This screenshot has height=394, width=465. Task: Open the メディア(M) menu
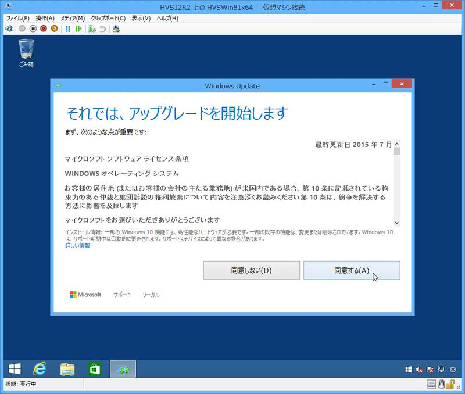tap(73, 18)
